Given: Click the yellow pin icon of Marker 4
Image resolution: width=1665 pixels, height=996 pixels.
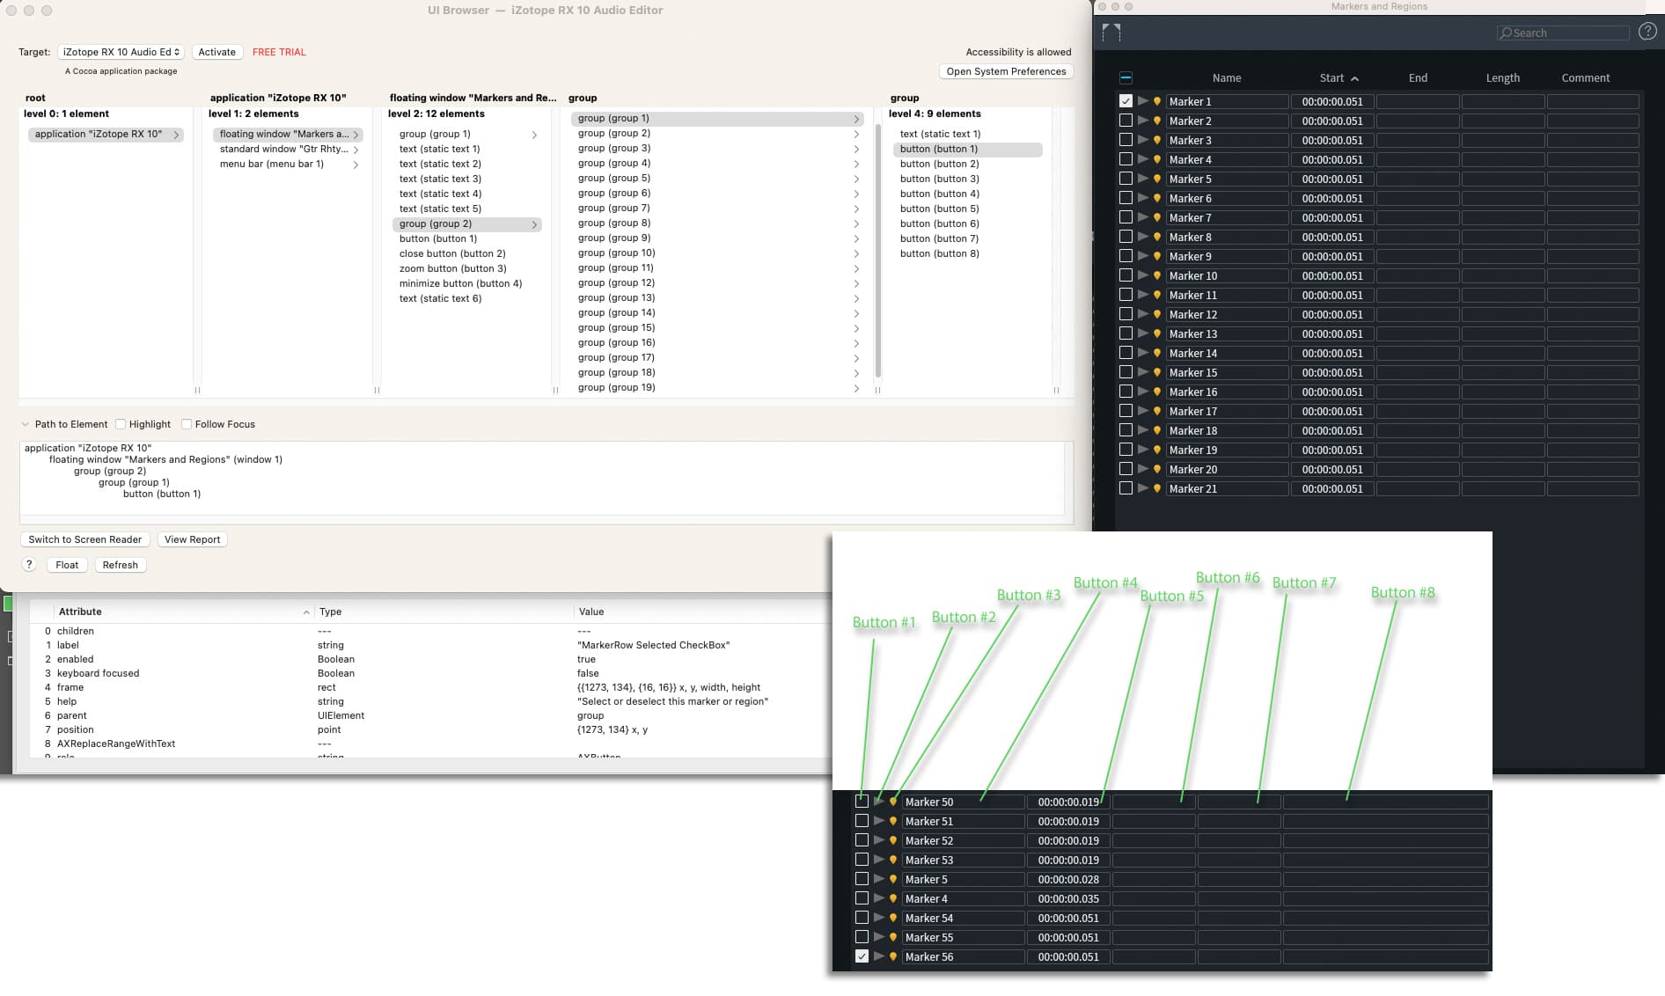Looking at the screenshot, I should pyautogui.click(x=1157, y=159).
